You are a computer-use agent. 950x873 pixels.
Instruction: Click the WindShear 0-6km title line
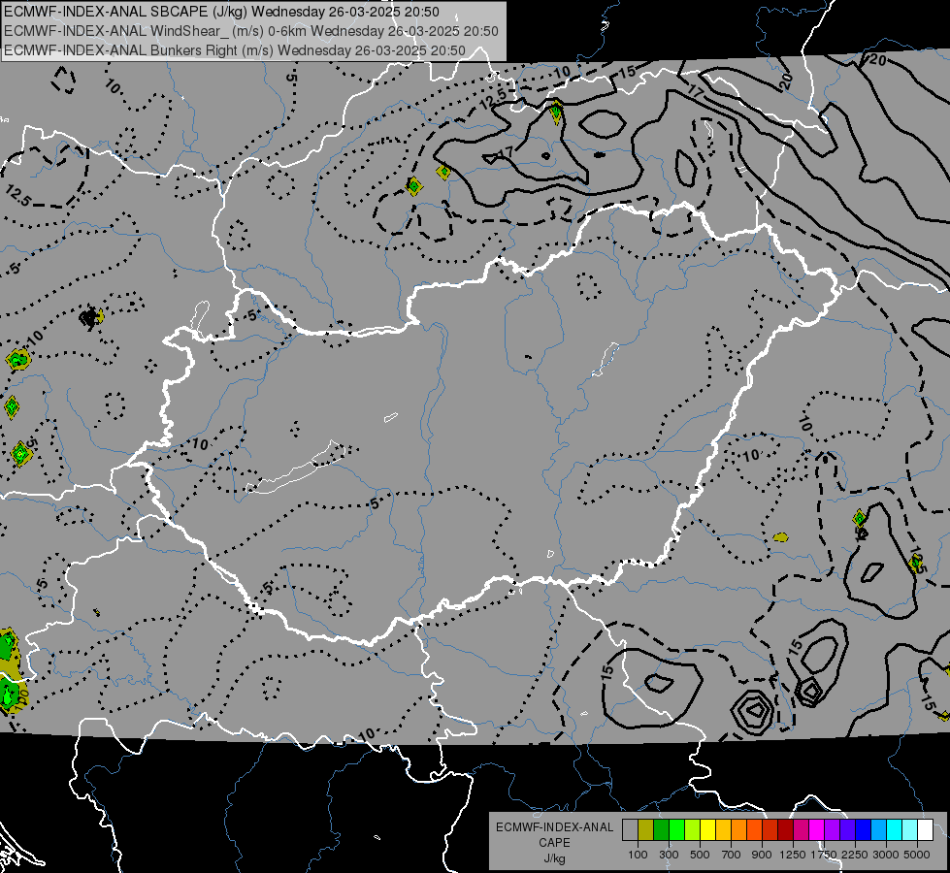pos(250,31)
